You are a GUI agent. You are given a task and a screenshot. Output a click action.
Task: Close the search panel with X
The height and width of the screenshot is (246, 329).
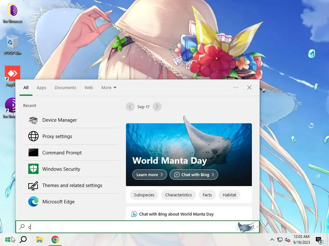pos(249,87)
